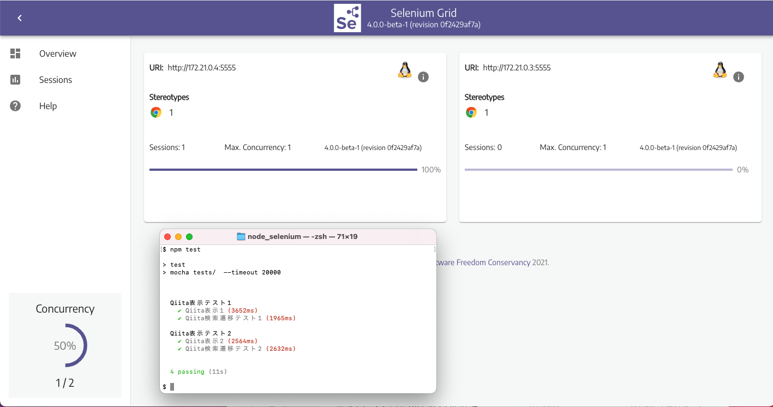
Task: Open info for node http://172.21.0.4:5555
Action: click(x=423, y=77)
